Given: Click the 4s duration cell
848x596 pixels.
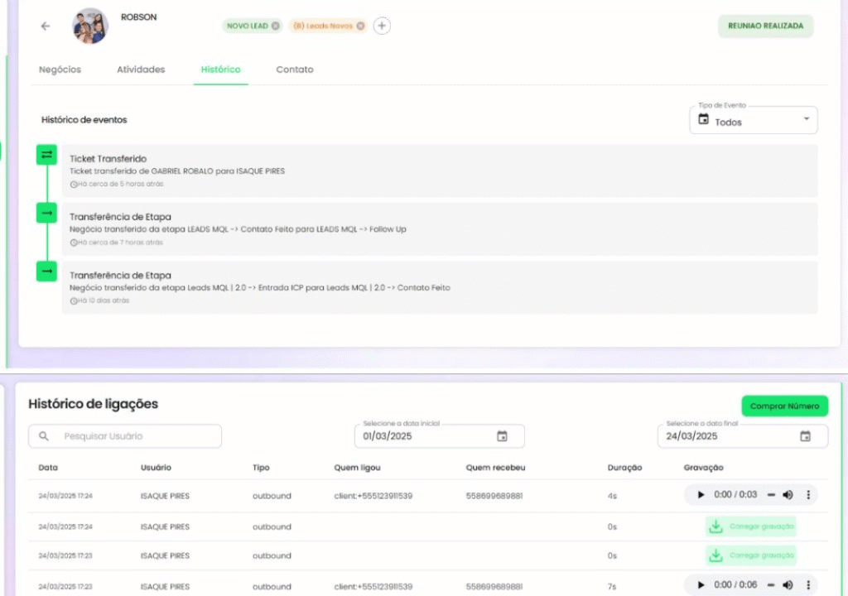Looking at the screenshot, I should 612,496.
